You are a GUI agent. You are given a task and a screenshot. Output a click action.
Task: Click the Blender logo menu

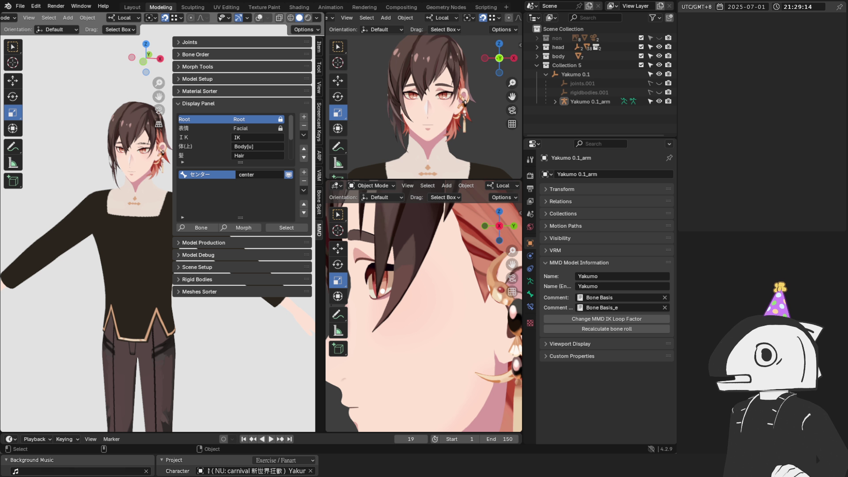coord(8,6)
